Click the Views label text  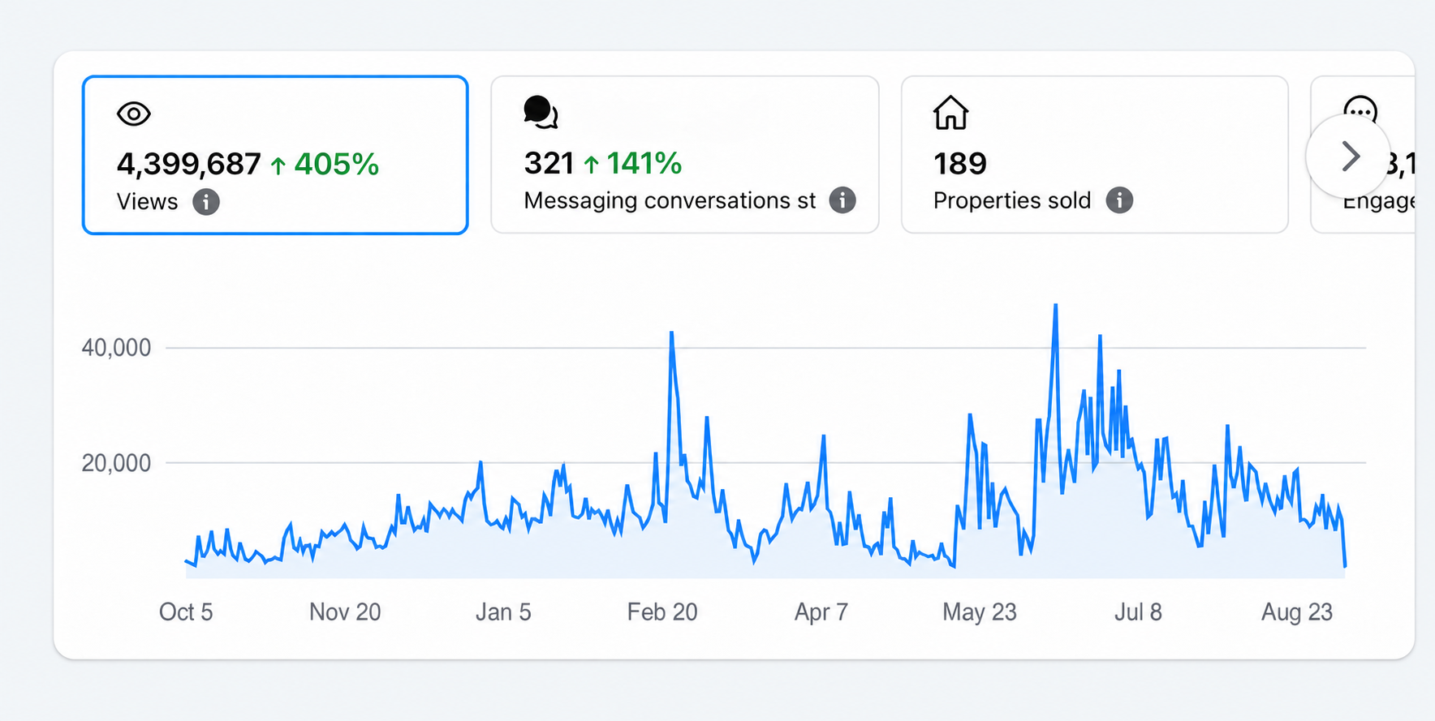[147, 202]
